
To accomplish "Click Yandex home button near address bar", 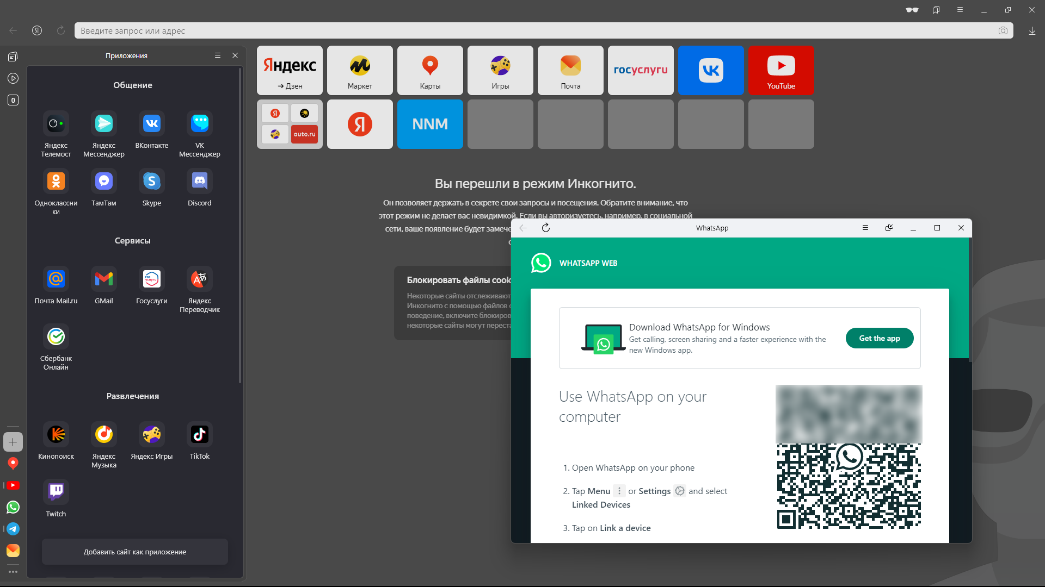I will click(x=37, y=30).
